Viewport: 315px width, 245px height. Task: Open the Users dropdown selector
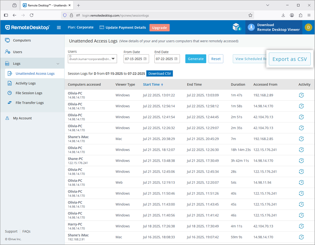coord(92,59)
